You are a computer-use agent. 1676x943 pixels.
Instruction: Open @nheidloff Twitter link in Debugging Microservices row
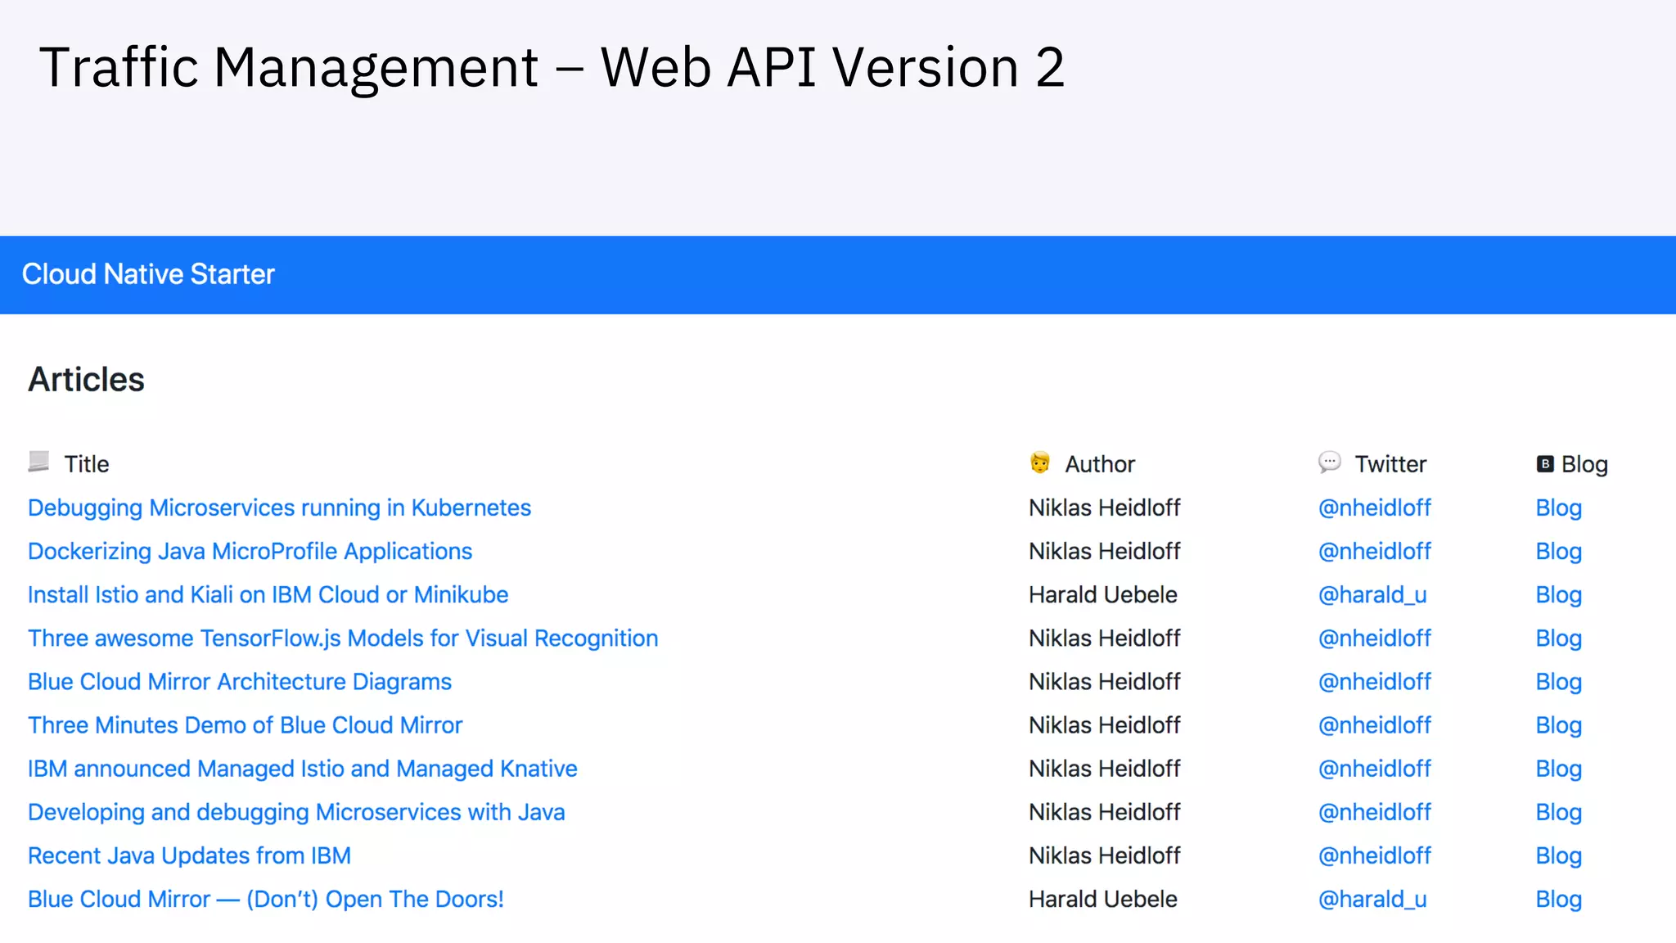tap(1374, 508)
